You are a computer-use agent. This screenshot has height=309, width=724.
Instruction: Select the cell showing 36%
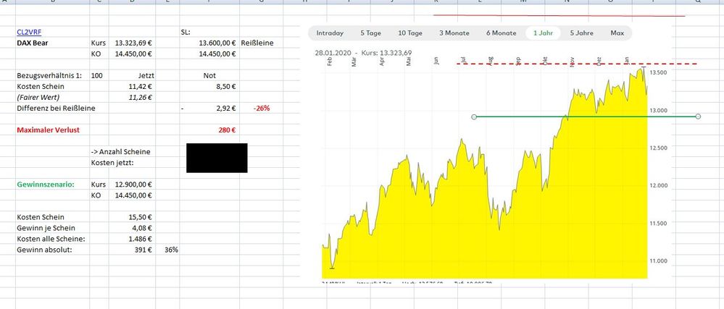[172, 250]
